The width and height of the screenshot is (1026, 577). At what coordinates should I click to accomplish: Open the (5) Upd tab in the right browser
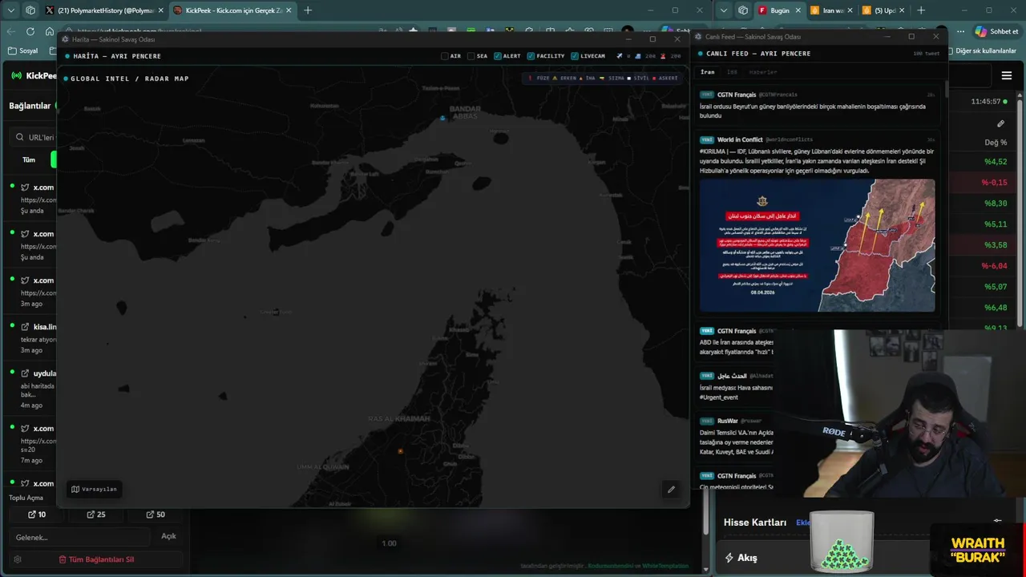[x=883, y=10]
